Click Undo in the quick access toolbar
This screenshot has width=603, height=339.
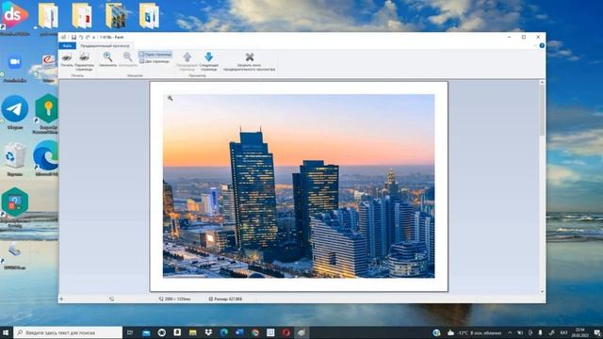click(81, 38)
